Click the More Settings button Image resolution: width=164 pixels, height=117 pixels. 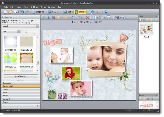point(20,76)
